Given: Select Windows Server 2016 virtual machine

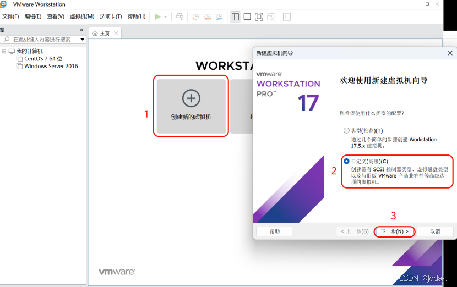Looking at the screenshot, I should click(51, 67).
